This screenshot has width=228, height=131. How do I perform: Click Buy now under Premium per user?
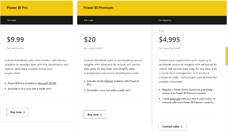point(95,114)
